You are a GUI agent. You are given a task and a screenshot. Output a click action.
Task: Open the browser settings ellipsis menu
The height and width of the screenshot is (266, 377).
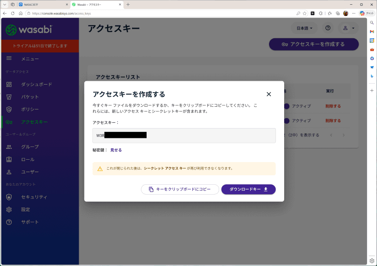click(x=354, y=14)
